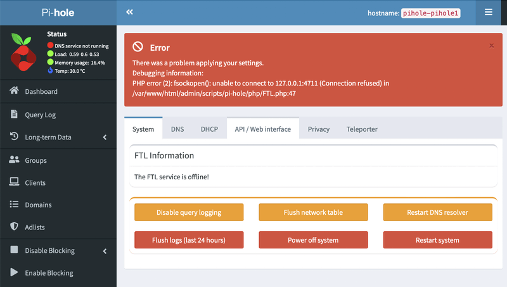Click the Pi-hole raspberry logo

click(x=23, y=52)
